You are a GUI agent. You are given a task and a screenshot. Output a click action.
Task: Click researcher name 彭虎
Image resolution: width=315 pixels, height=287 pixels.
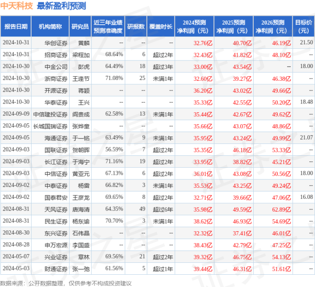[84, 67]
